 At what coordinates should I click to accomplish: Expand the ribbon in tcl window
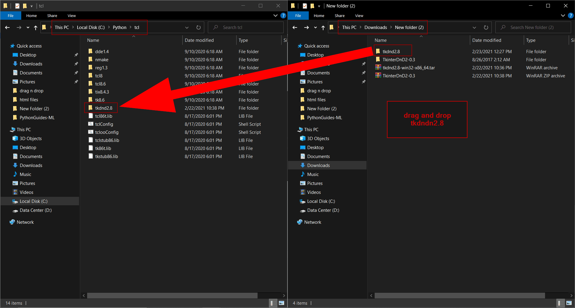276,16
